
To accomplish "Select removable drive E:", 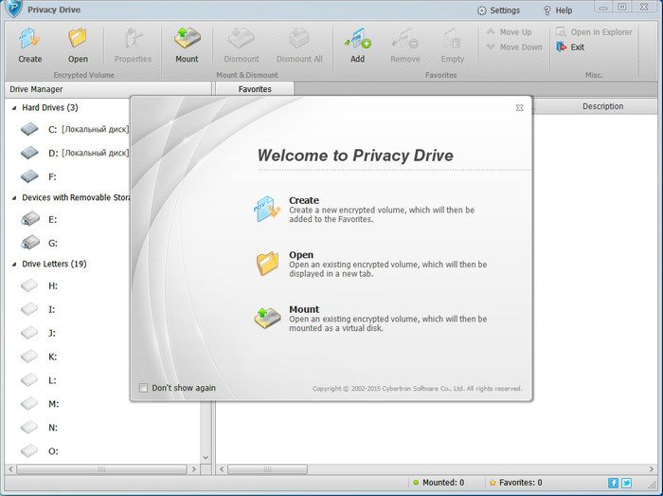I will click(x=39, y=219).
